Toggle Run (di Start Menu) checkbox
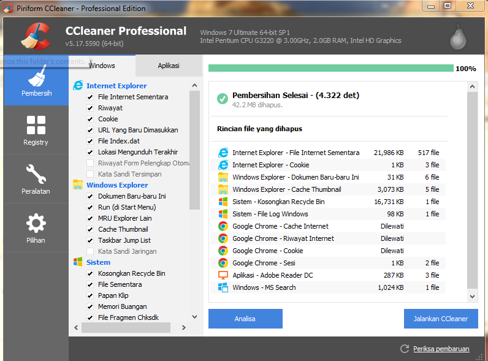The height and width of the screenshot is (361, 488). coord(90,207)
